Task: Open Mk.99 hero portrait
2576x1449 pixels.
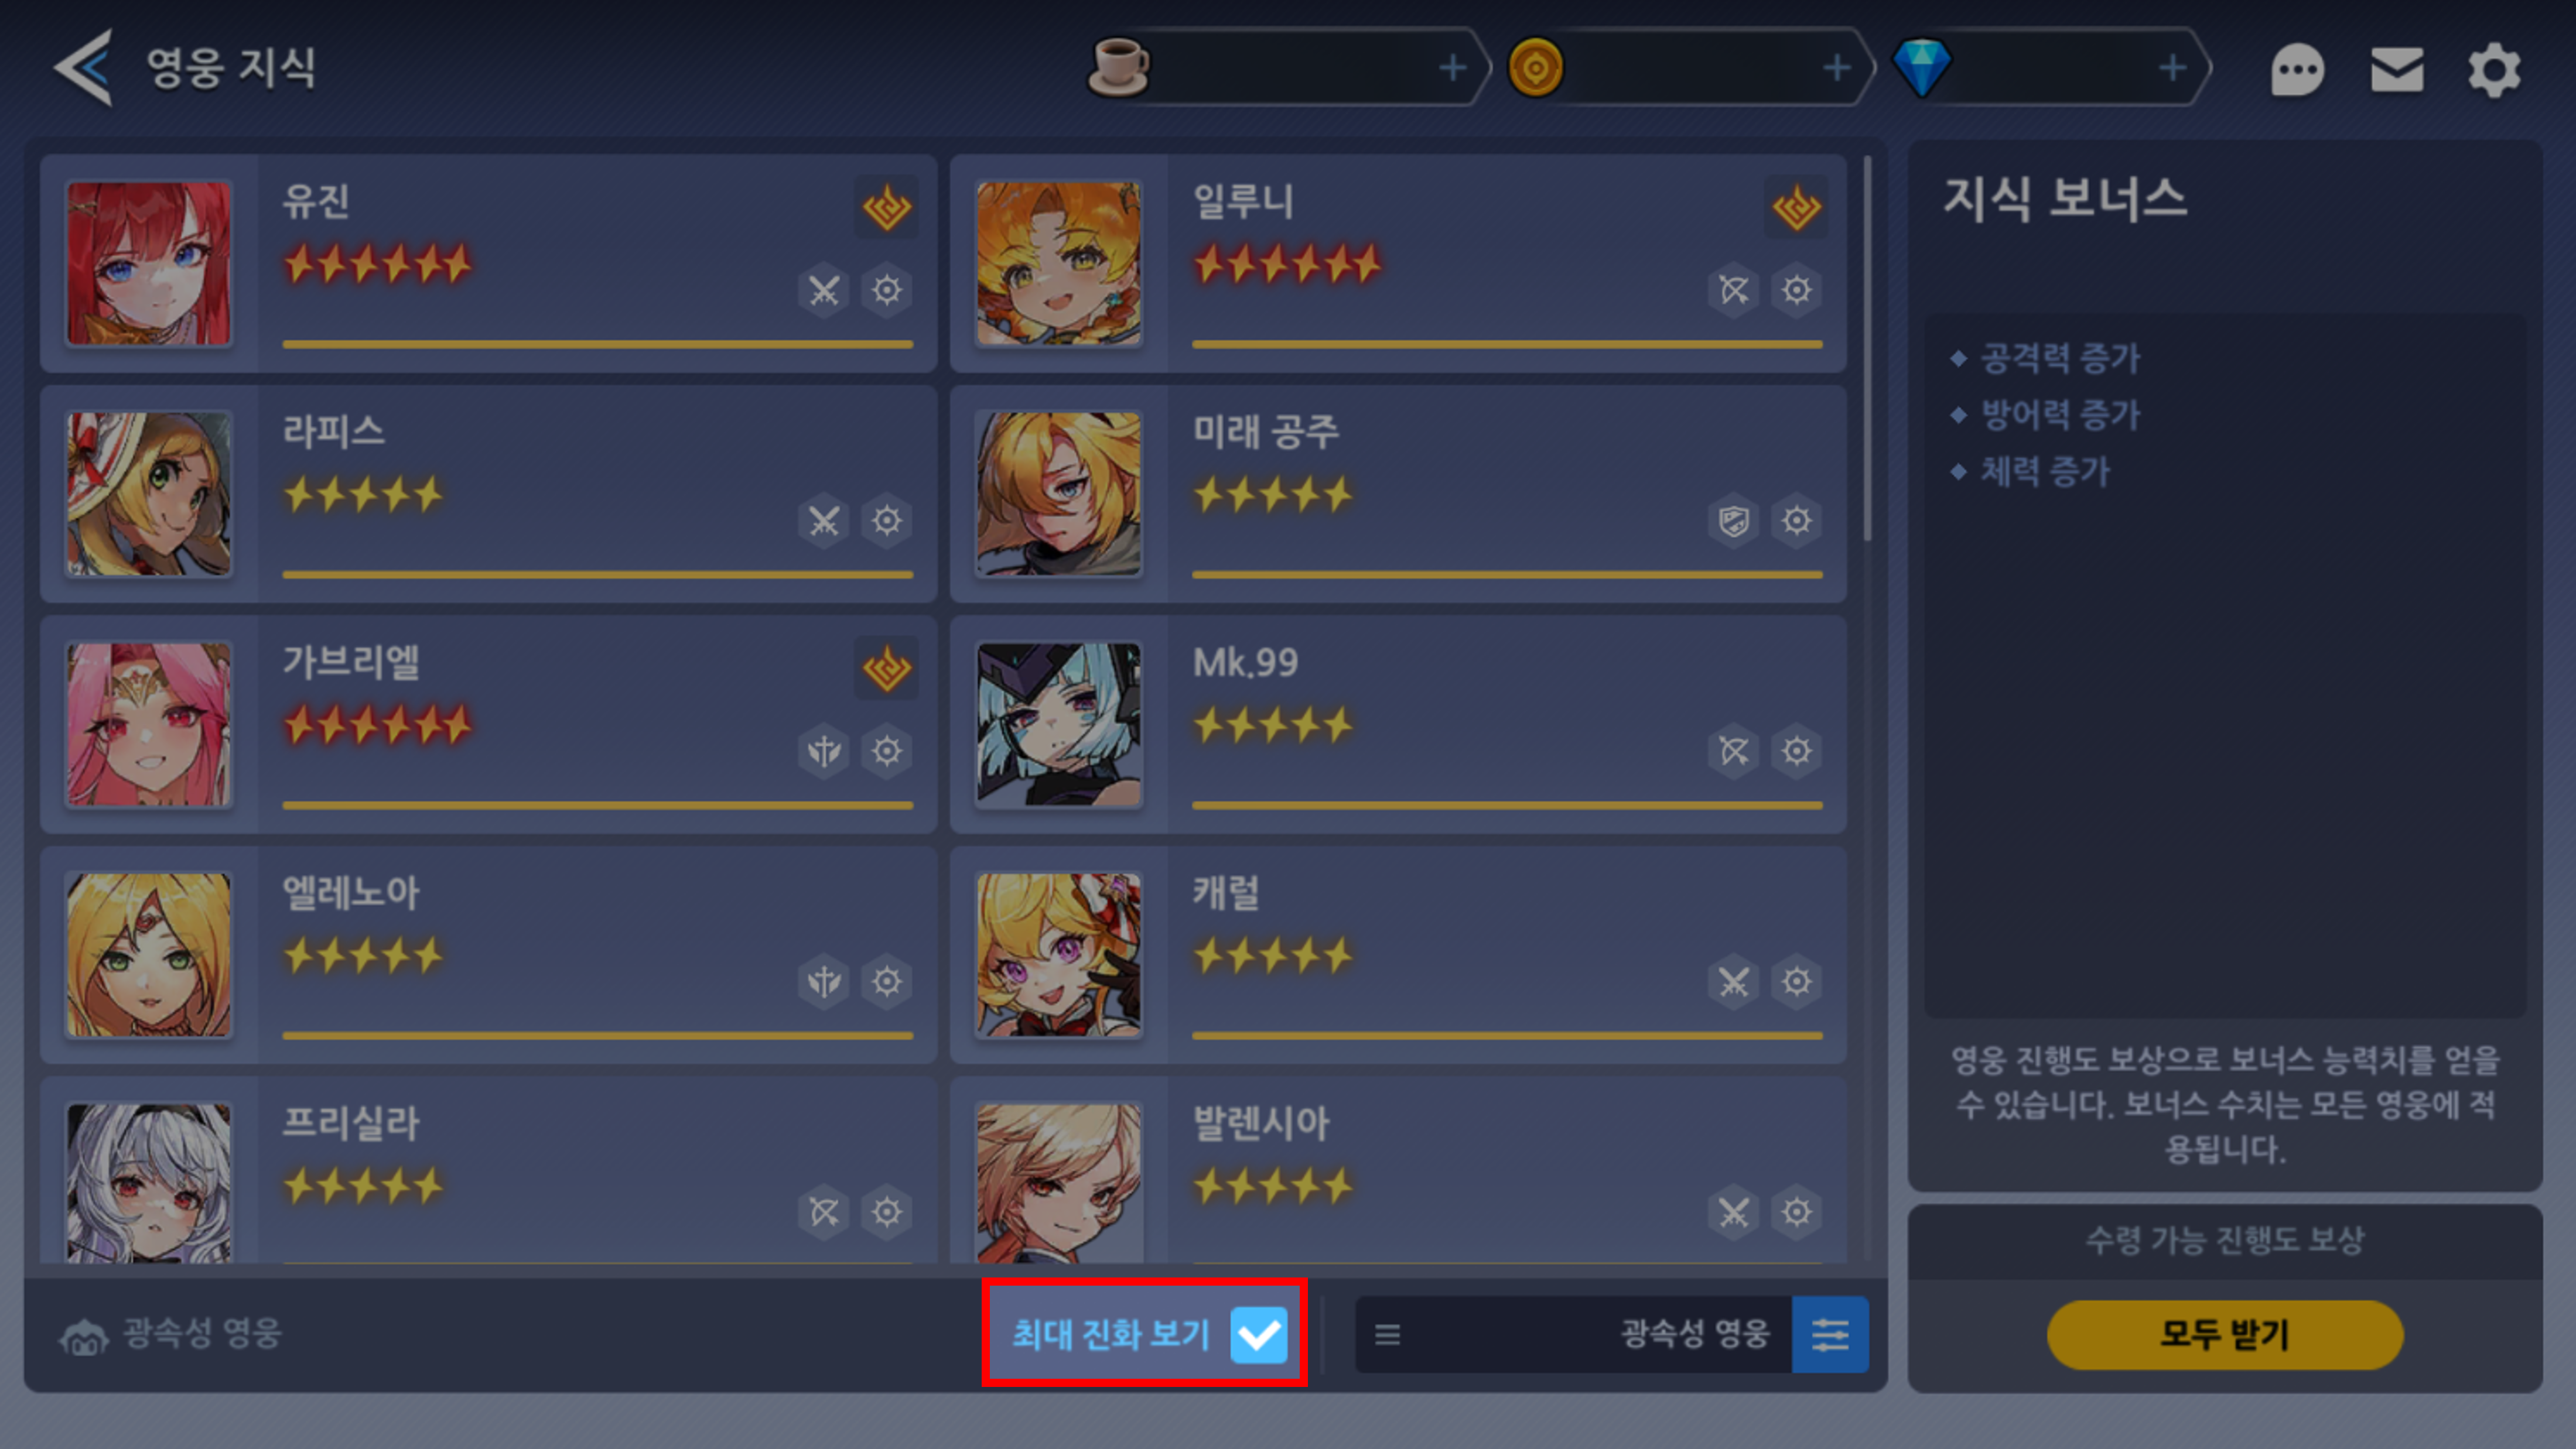Action: click(x=1058, y=725)
